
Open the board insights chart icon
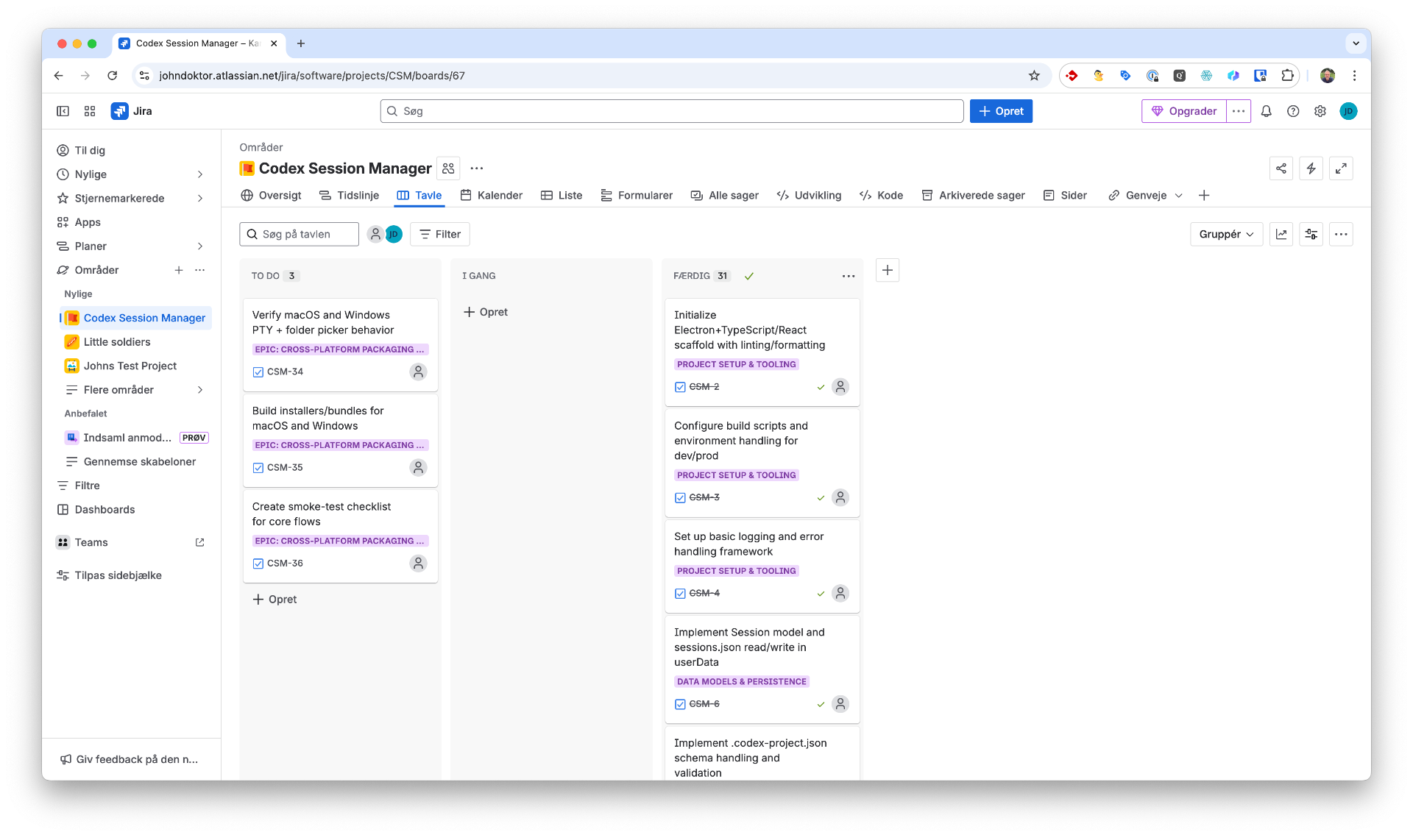(x=1281, y=234)
